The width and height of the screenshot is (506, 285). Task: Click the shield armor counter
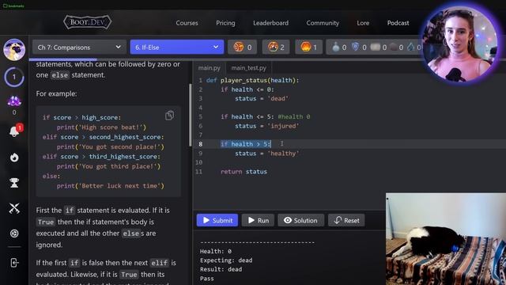pyautogui.click(x=359, y=47)
